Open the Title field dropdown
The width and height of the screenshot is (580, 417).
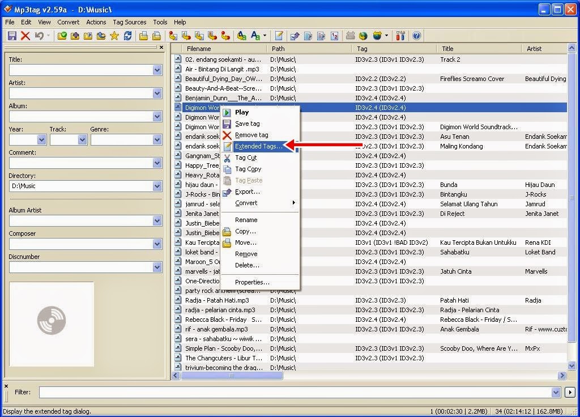coord(157,70)
